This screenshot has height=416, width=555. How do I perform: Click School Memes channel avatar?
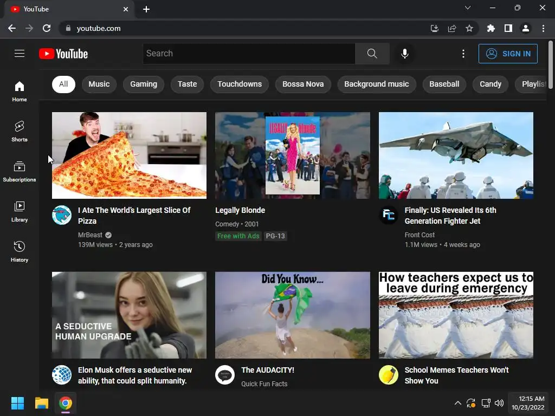click(389, 375)
